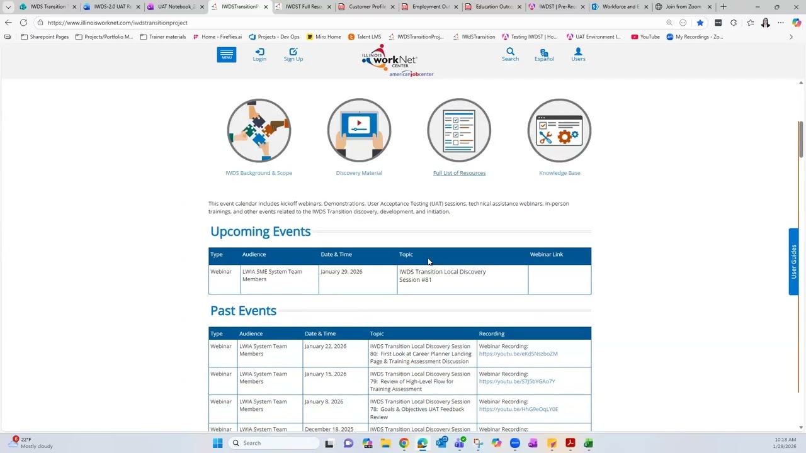Open the Sharepoint Pages bookmark folder
The image size is (806, 453).
tap(45, 36)
